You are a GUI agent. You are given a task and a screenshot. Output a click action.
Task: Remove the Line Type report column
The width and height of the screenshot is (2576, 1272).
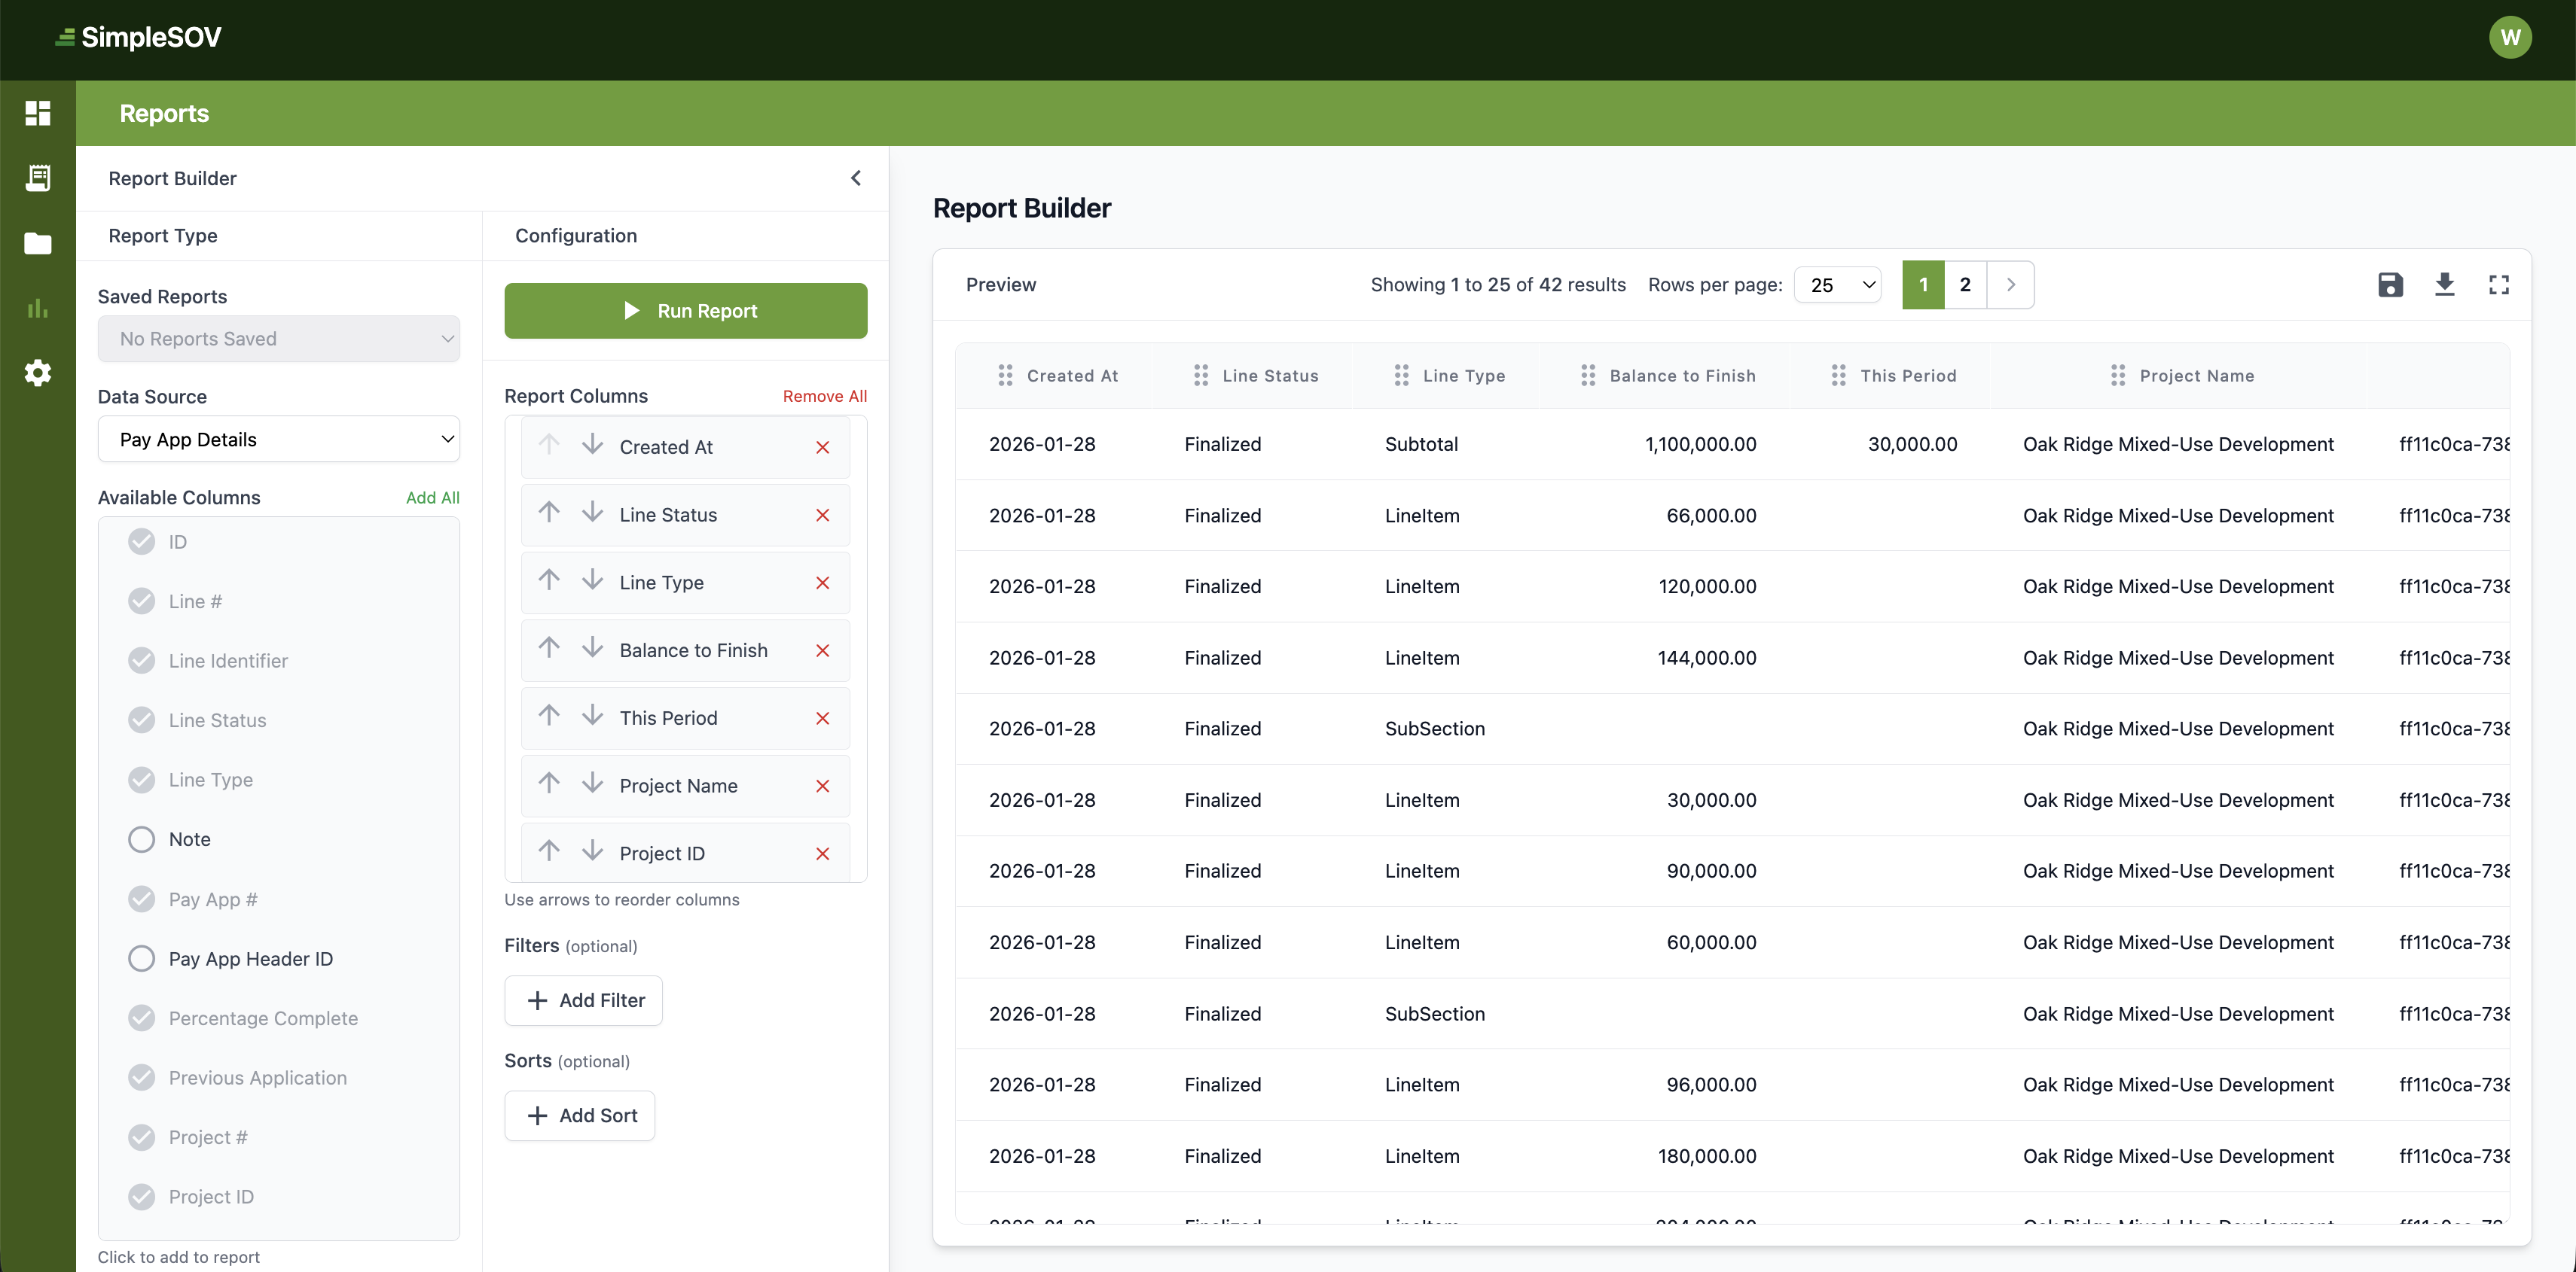(822, 583)
